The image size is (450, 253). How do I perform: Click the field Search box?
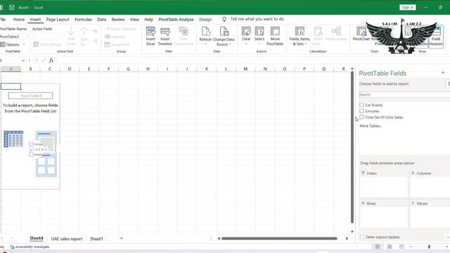click(x=404, y=94)
